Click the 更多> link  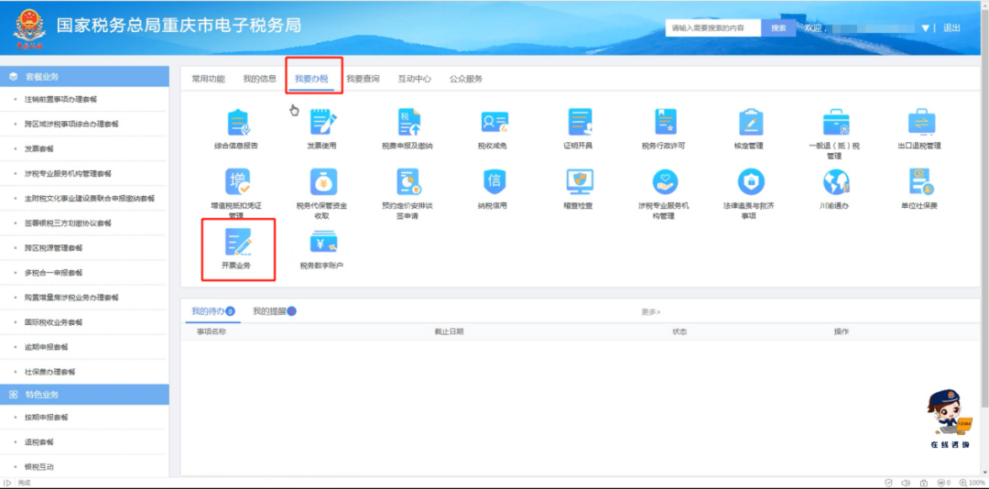tap(651, 311)
